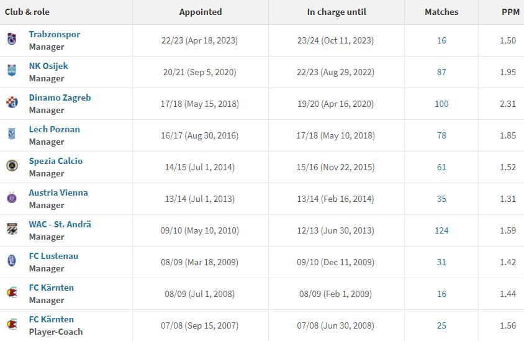View NK Osijek's 87 matches link
The image size is (524, 341).
441,72
